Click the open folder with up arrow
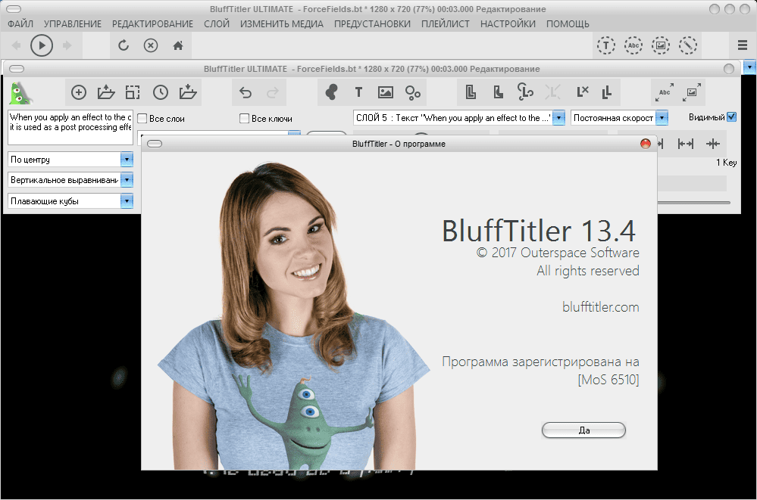 pyautogui.click(x=106, y=92)
